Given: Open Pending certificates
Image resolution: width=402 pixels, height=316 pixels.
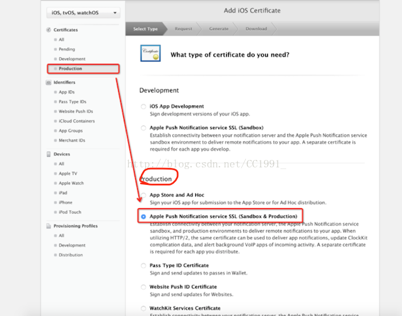Looking at the screenshot, I should (x=66, y=49).
